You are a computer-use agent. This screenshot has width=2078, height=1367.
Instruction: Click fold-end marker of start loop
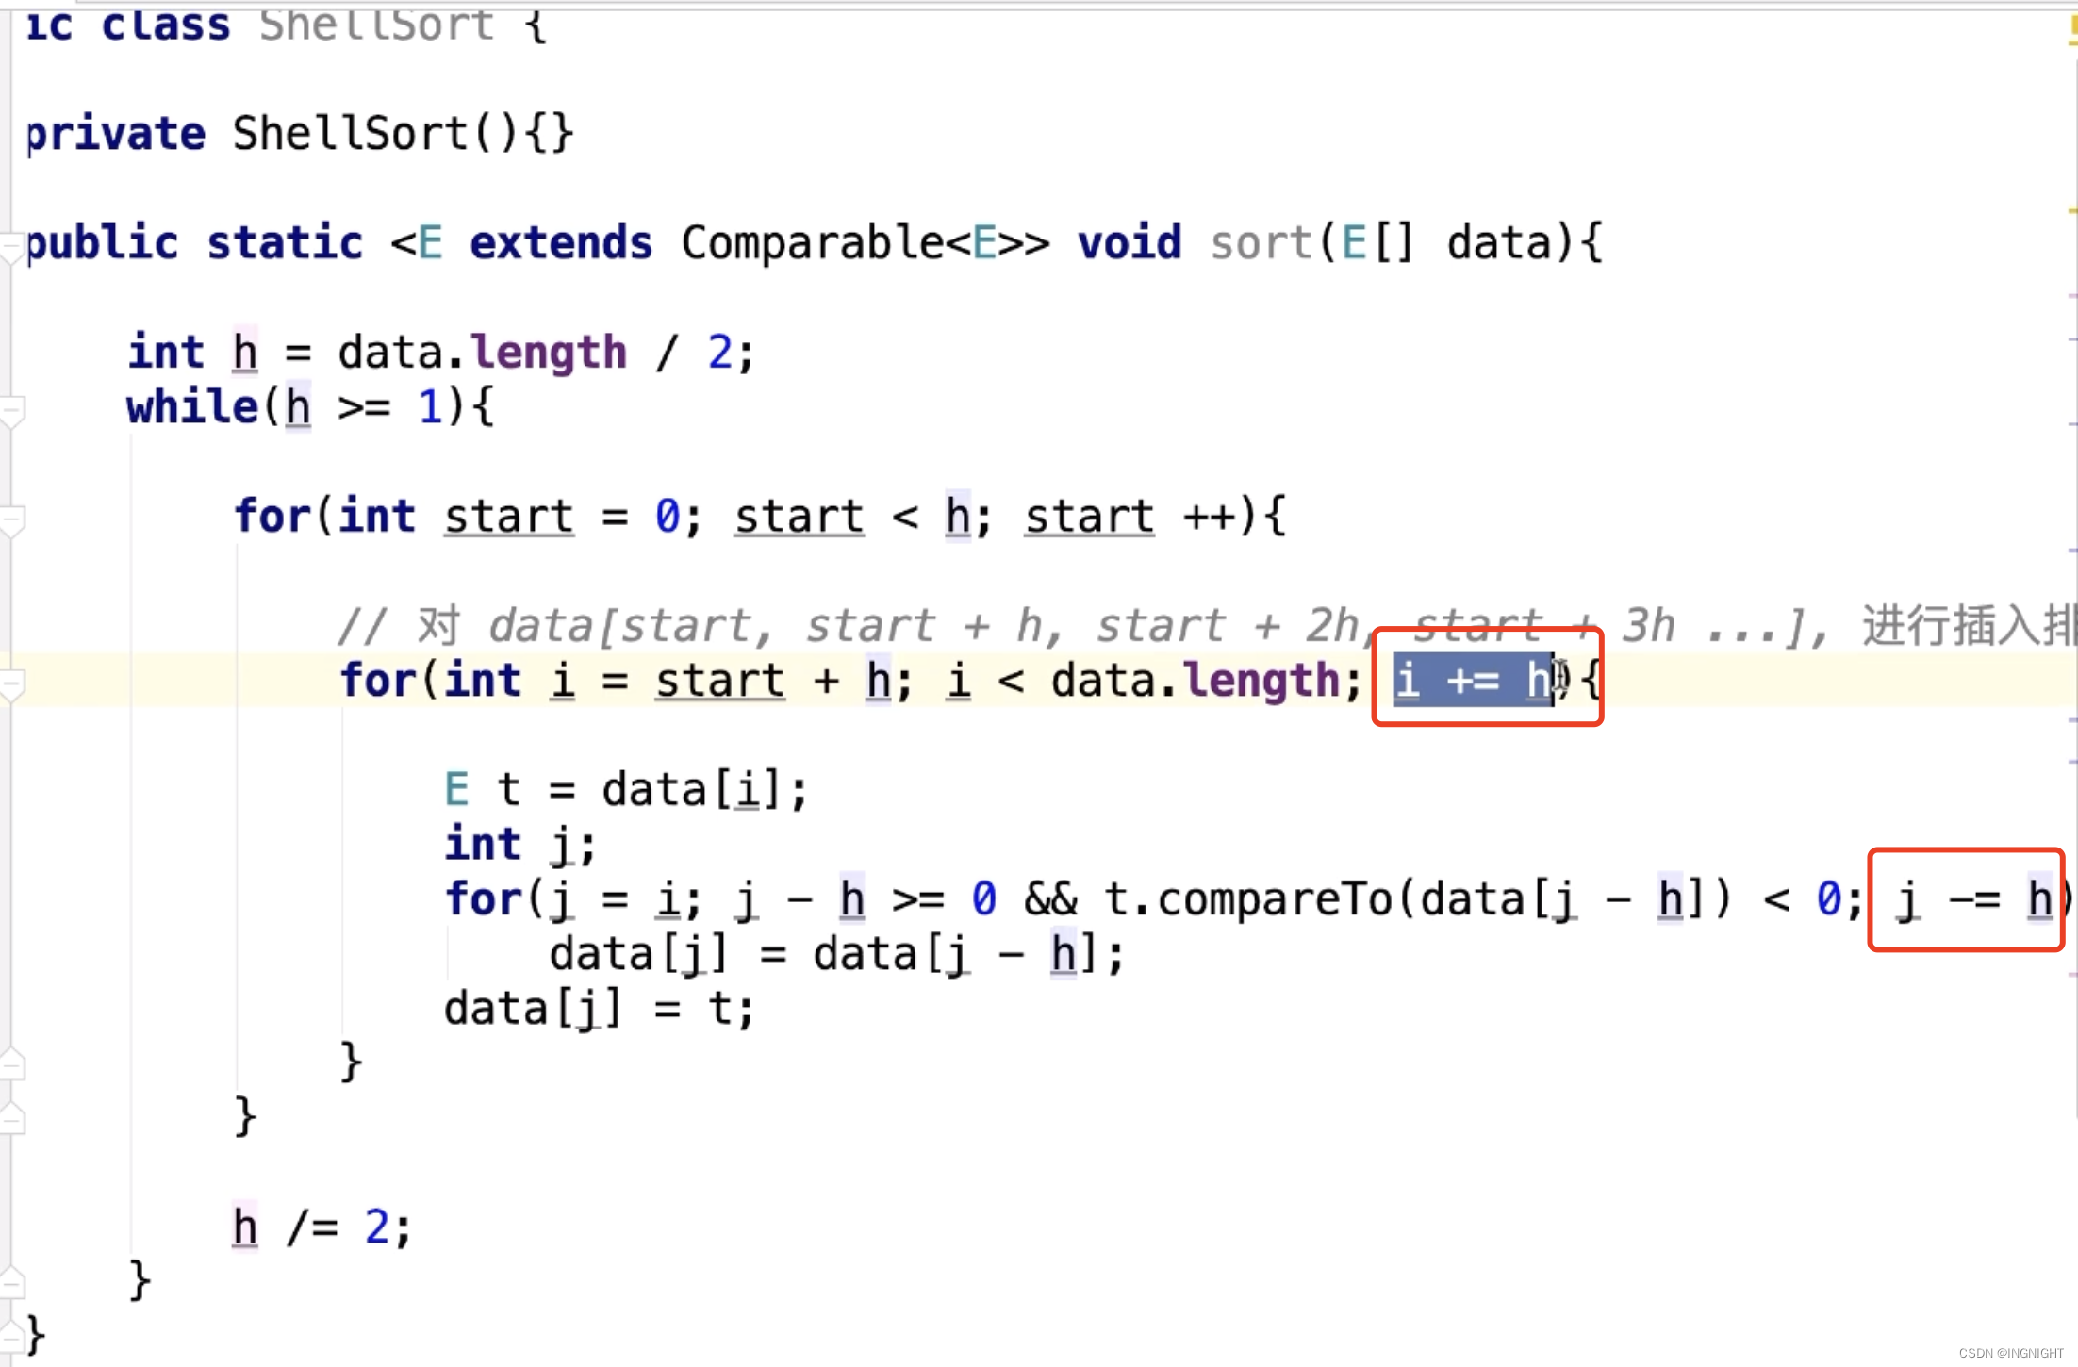click(x=11, y=1120)
